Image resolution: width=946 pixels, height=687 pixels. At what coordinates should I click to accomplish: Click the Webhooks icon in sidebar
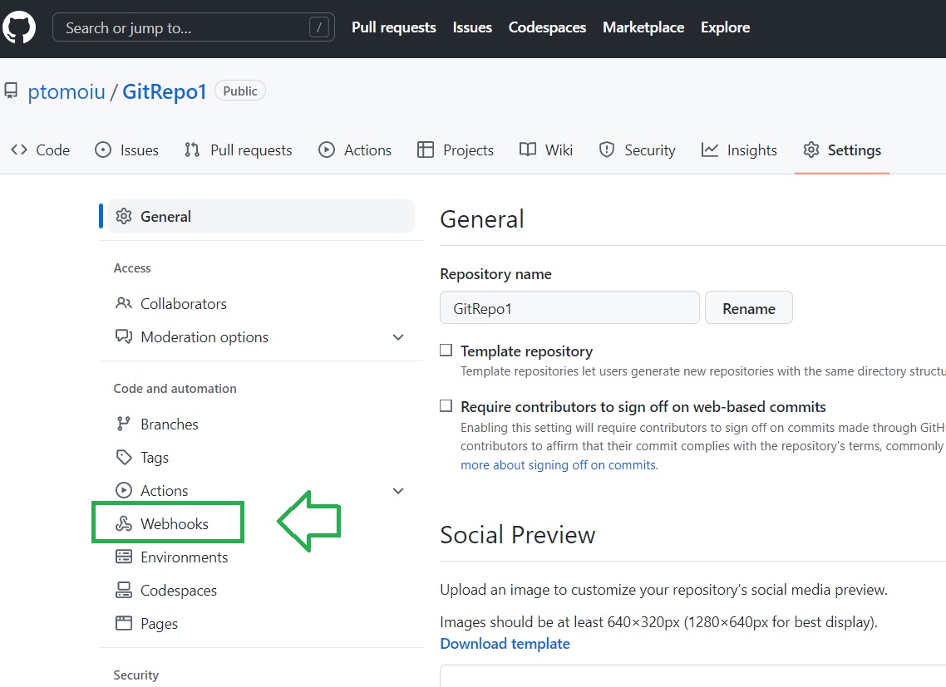point(124,523)
